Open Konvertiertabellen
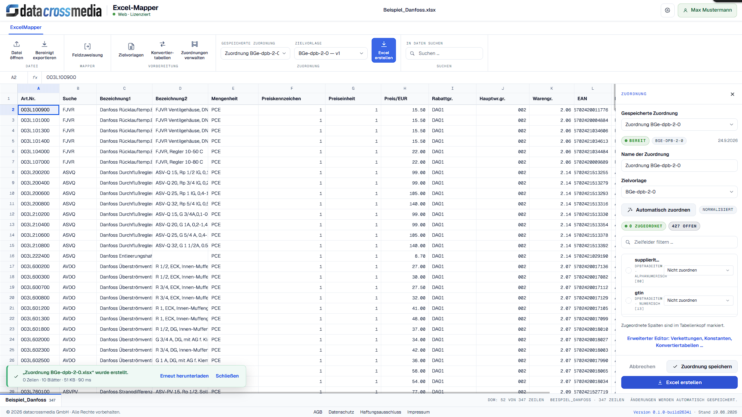Viewport: 742px width, 417px height. [162, 50]
